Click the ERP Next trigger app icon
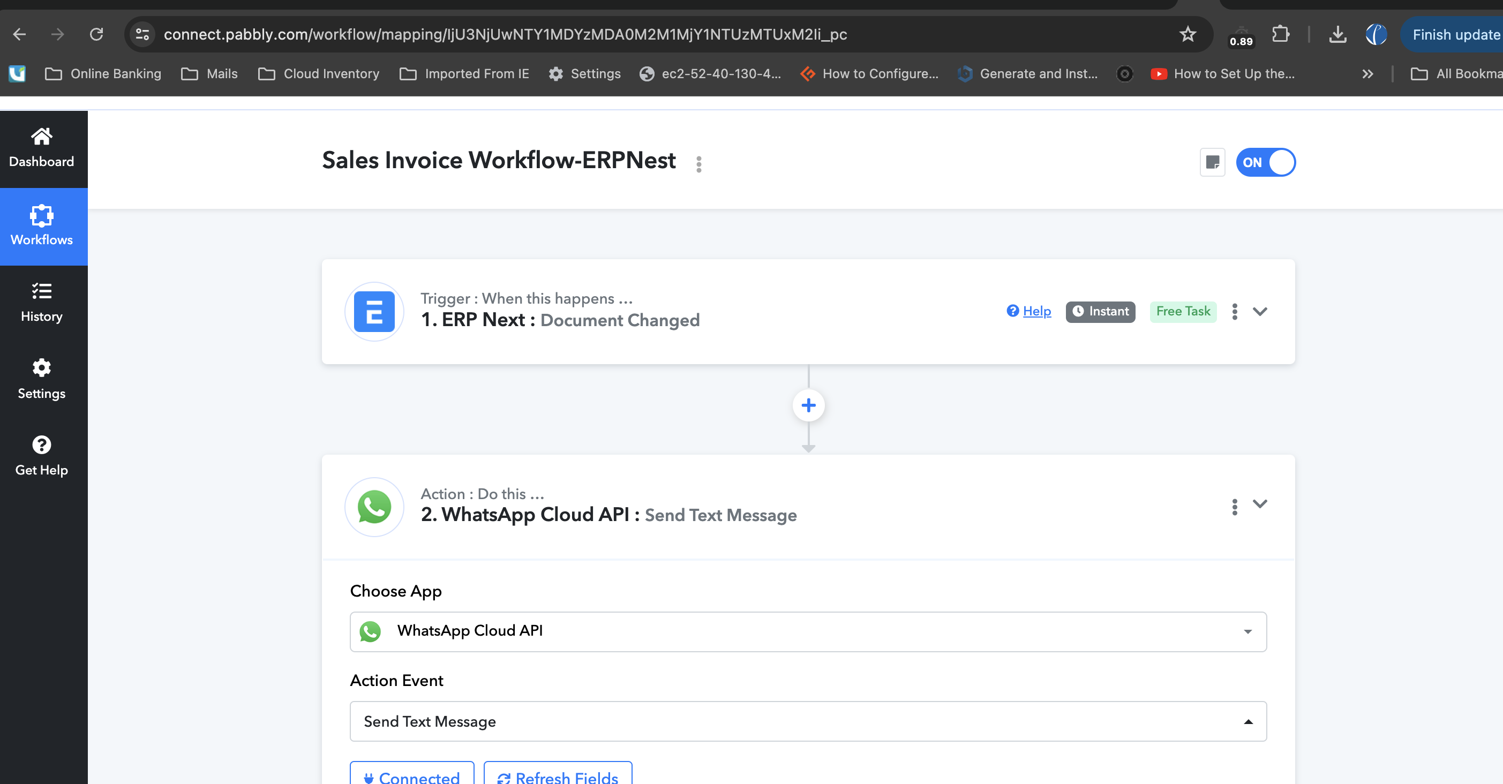The width and height of the screenshot is (1503, 784). (x=374, y=312)
